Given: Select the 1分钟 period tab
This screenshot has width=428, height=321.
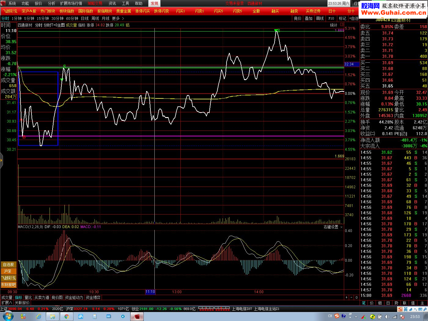Looking at the screenshot, I should [17, 19].
